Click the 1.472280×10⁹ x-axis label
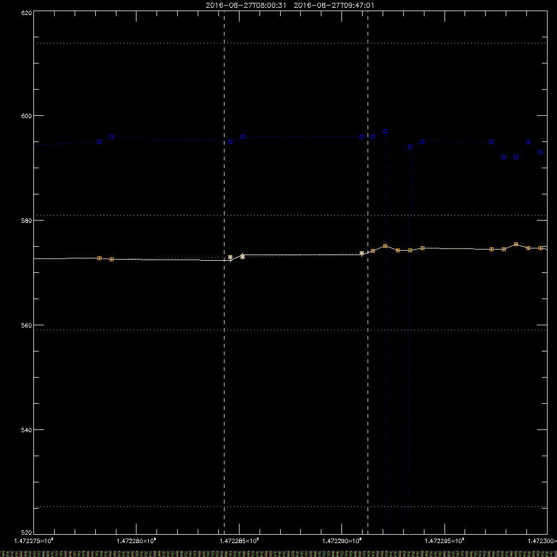 click(136, 541)
